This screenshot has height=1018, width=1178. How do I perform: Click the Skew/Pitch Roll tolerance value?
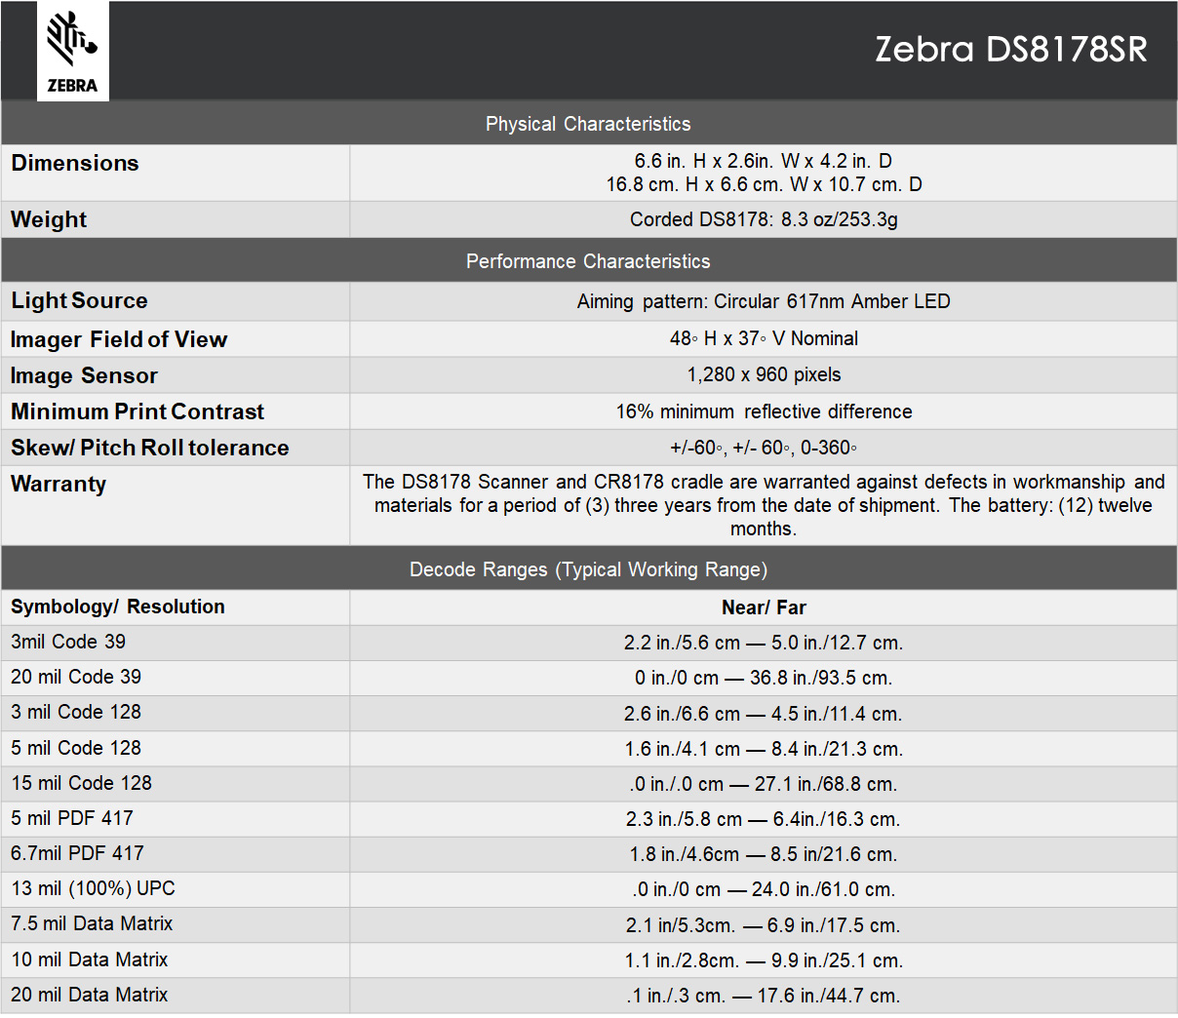[764, 448]
